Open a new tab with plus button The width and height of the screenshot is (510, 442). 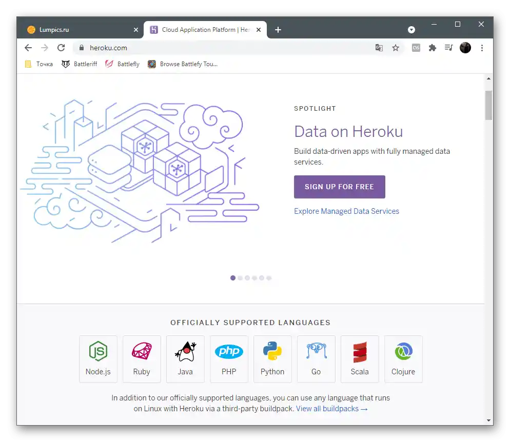278,30
